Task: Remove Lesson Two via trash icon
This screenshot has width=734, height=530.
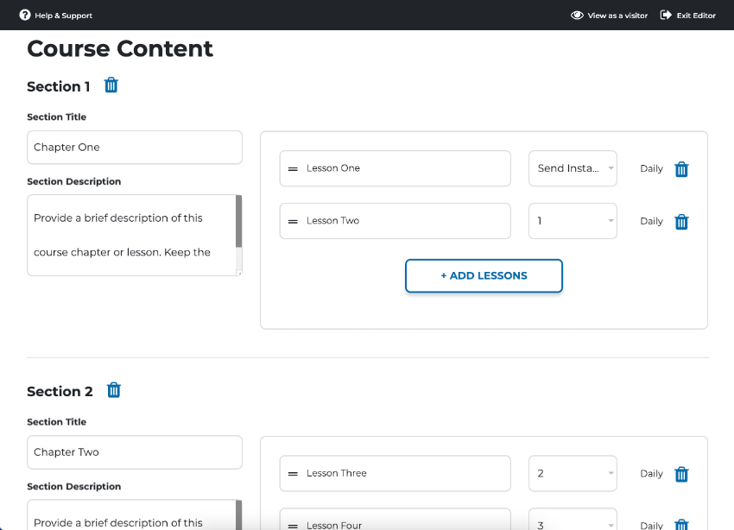Action: click(681, 222)
